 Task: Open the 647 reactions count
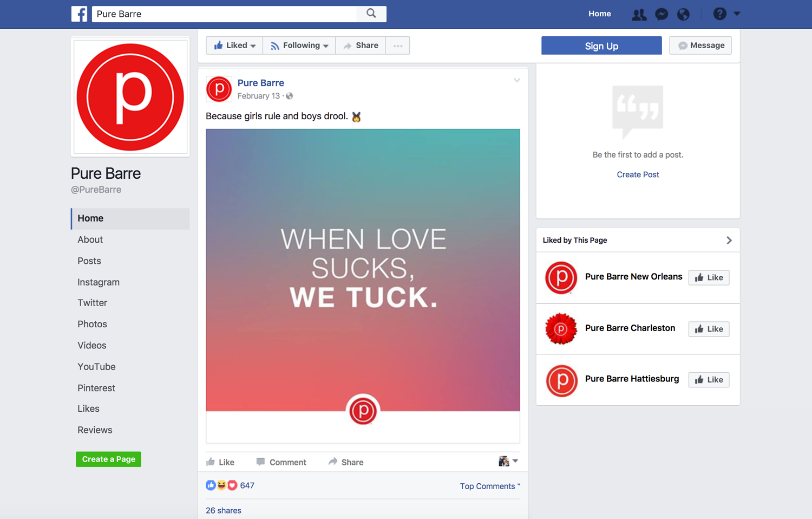pyautogui.click(x=247, y=485)
